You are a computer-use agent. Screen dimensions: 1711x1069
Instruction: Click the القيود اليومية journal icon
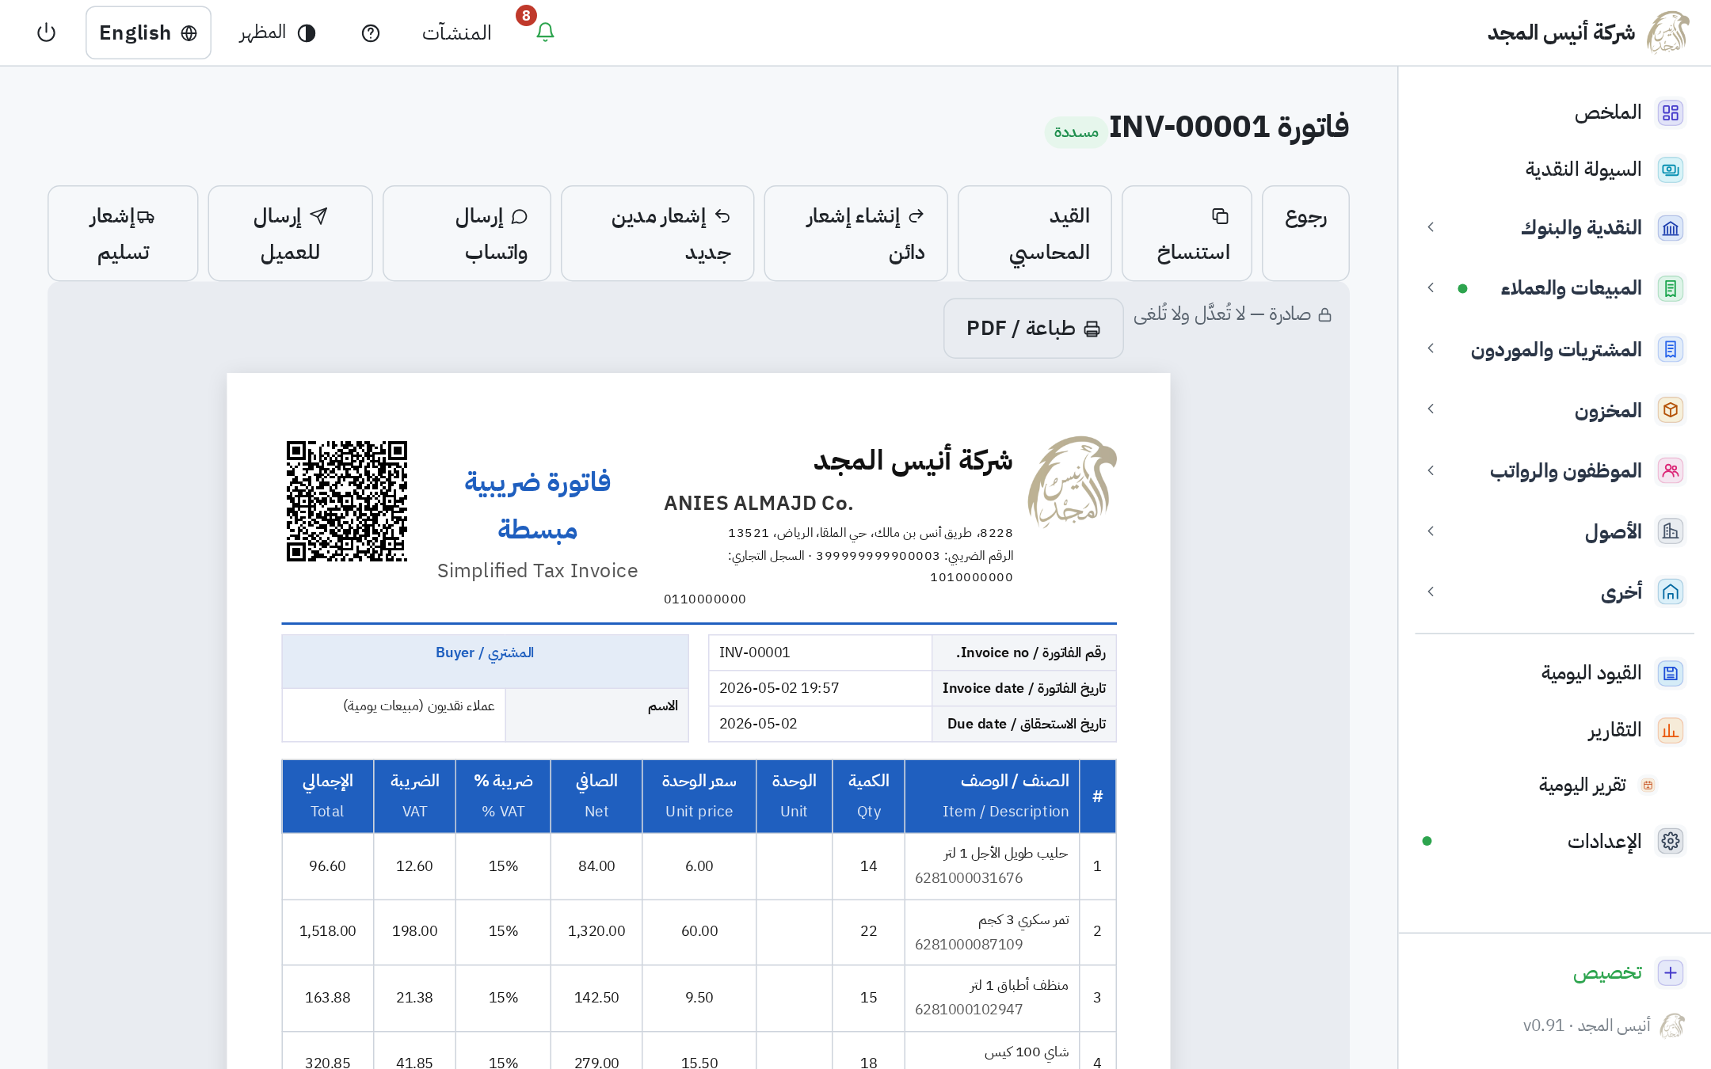(x=1671, y=673)
